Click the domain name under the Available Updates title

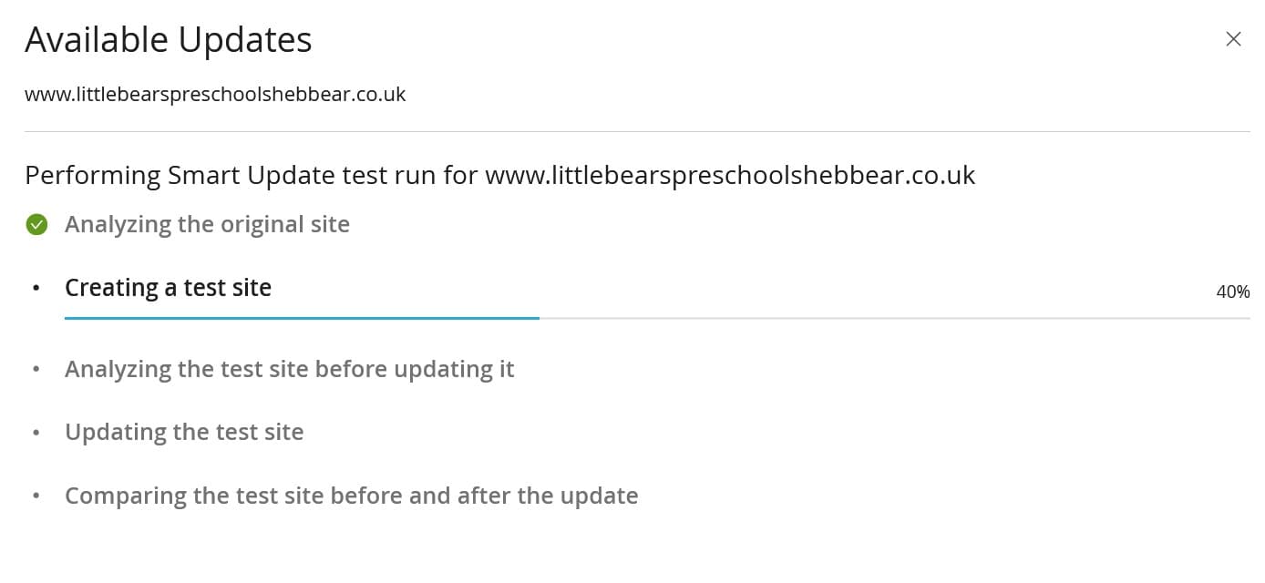click(215, 94)
